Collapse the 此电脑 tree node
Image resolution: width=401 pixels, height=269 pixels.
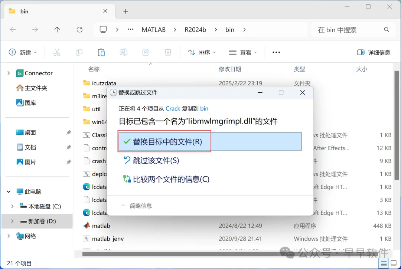coord(9,191)
